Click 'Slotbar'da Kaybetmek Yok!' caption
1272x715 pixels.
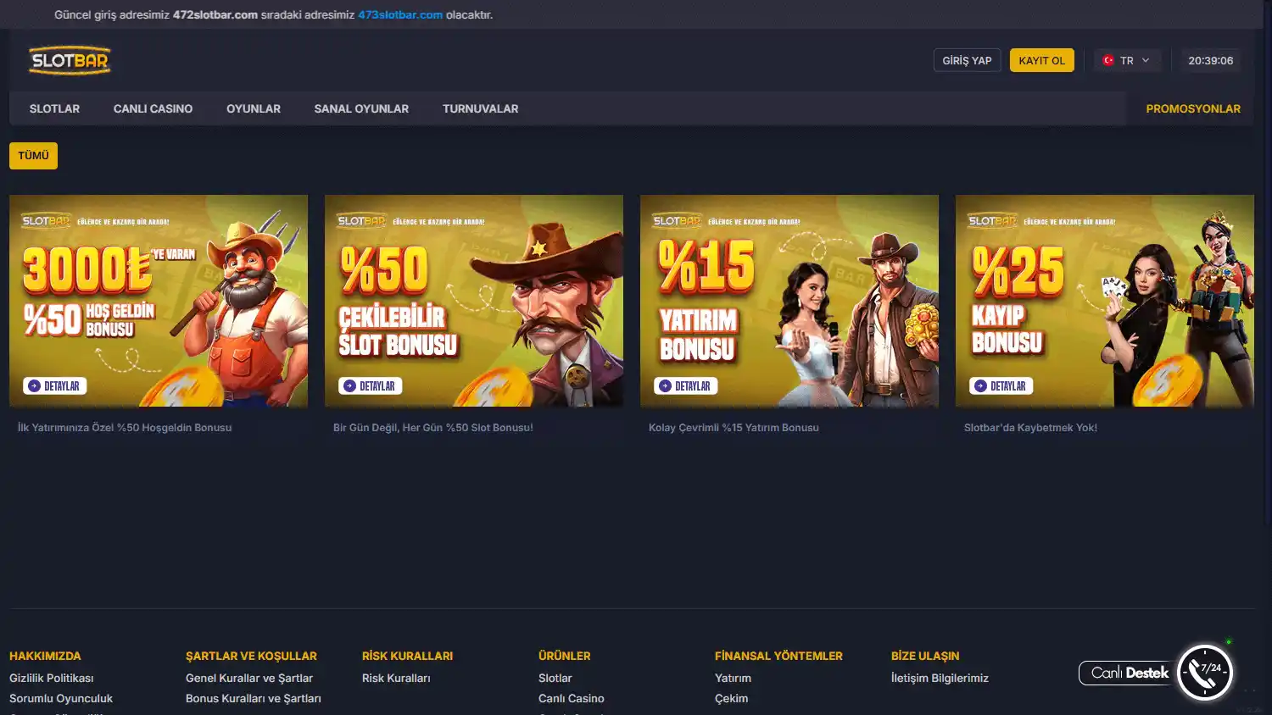click(1030, 427)
